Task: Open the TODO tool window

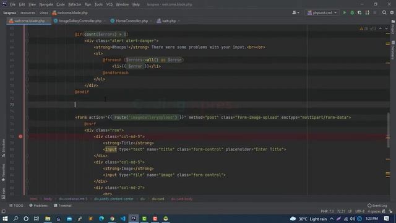Action: pyautogui.click(x=17, y=206)
